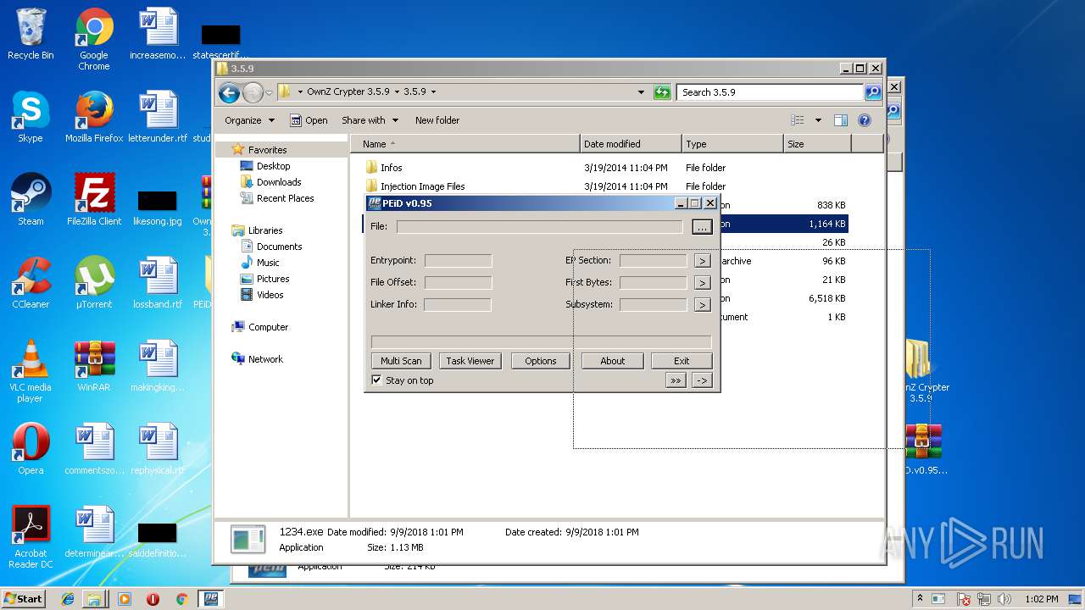This screenshot has width=1085, height=610.
Task: Toggle the Explorer preview pane icon
Action: point(841,120)
